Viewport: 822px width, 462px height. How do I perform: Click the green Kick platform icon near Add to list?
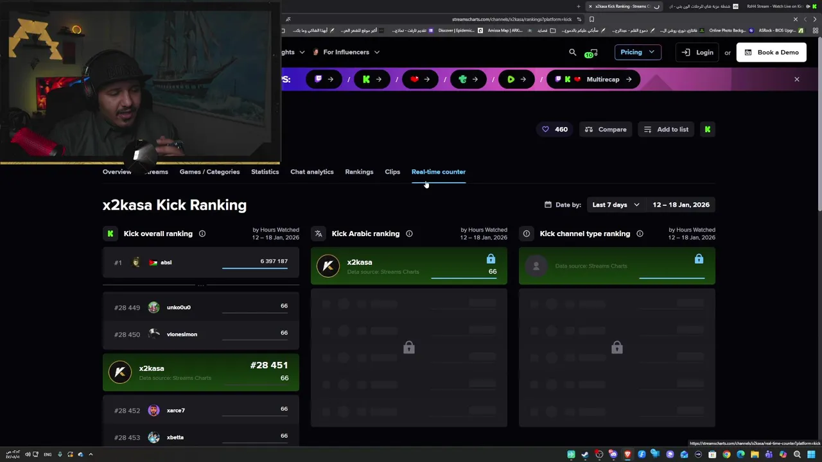coord(707,130)
